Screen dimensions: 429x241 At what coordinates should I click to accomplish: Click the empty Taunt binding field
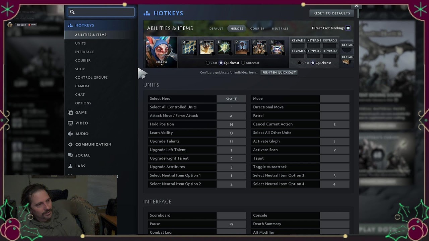tap(334, 158)
